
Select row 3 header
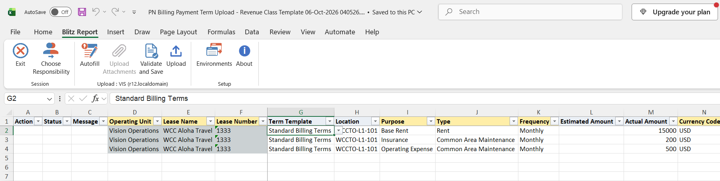click(x=6, y=140)
